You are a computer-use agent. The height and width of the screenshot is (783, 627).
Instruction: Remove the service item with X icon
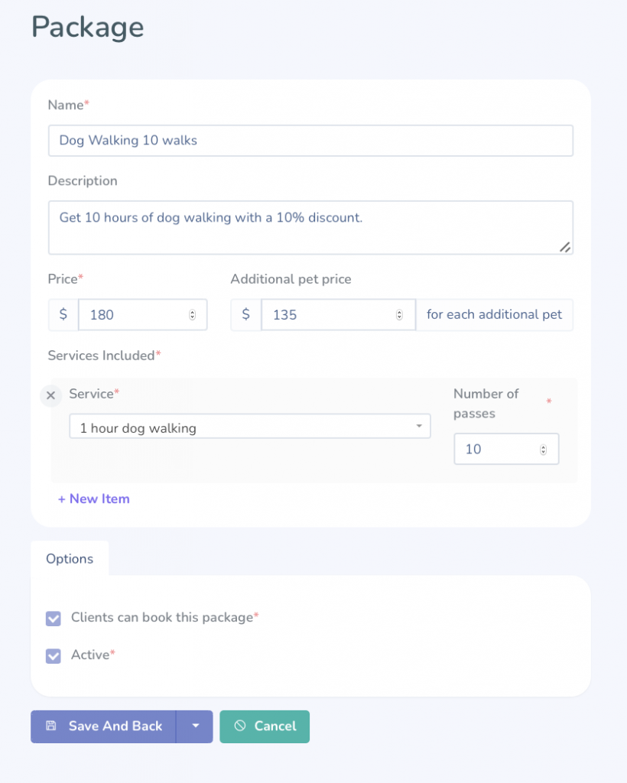click(51, 395)
